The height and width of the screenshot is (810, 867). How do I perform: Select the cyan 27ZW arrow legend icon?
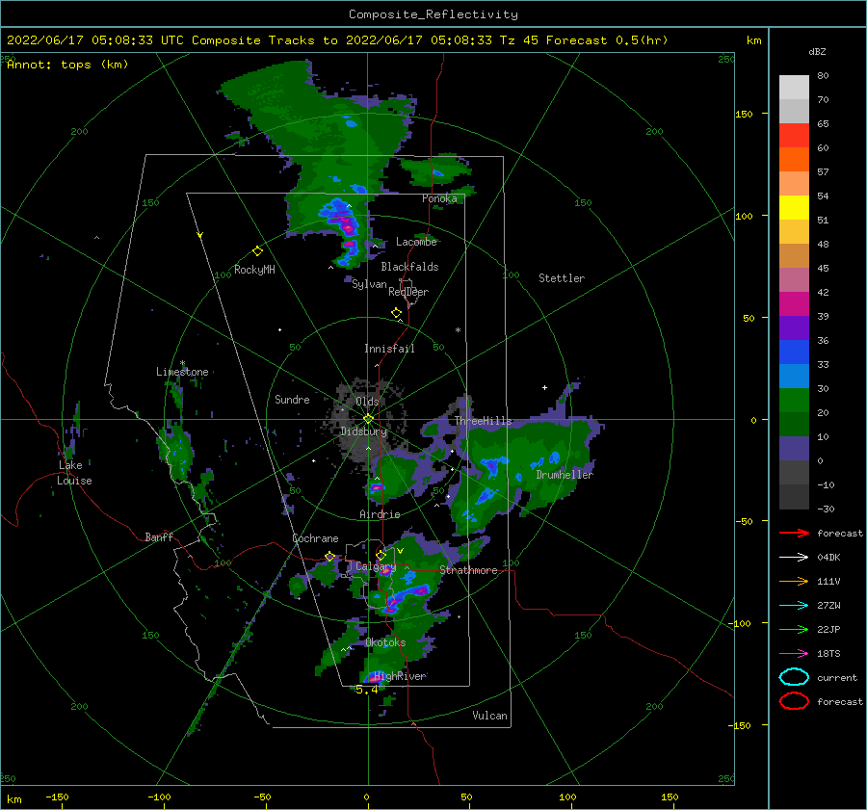794,606
